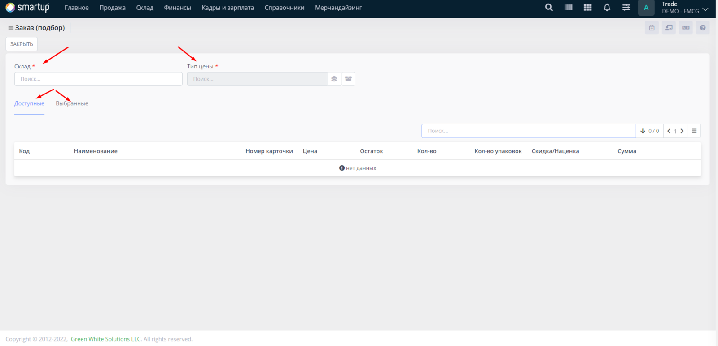Click the calendar-plus icon button
The image size is (718, 346).
pos(652,28)
